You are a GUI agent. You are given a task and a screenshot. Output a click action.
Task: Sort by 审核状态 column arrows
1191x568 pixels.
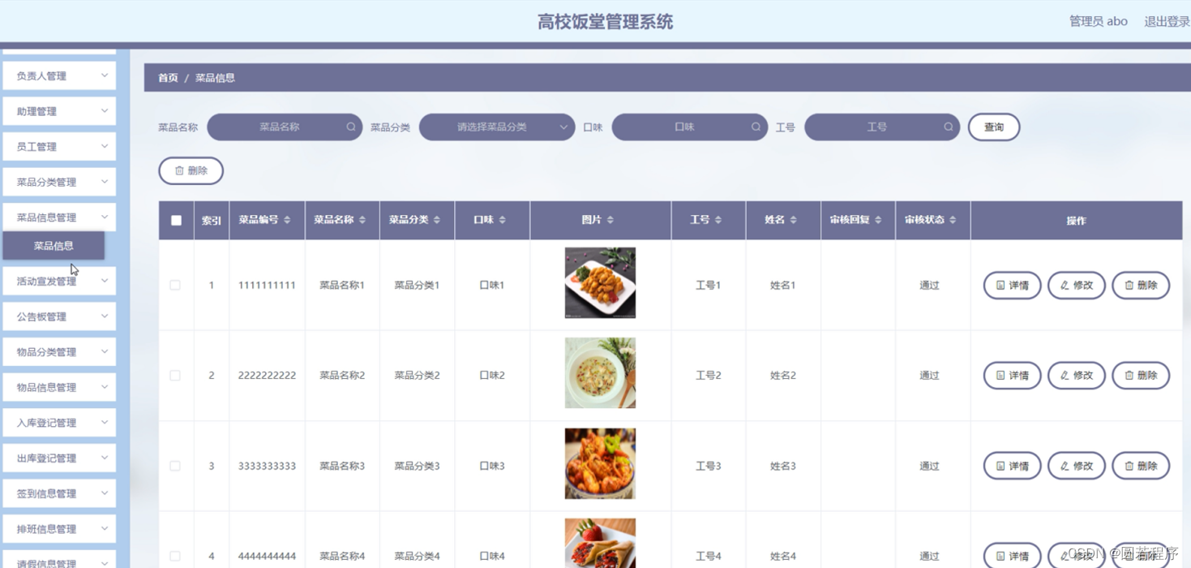pyautogui.click(x=953, y=220)
